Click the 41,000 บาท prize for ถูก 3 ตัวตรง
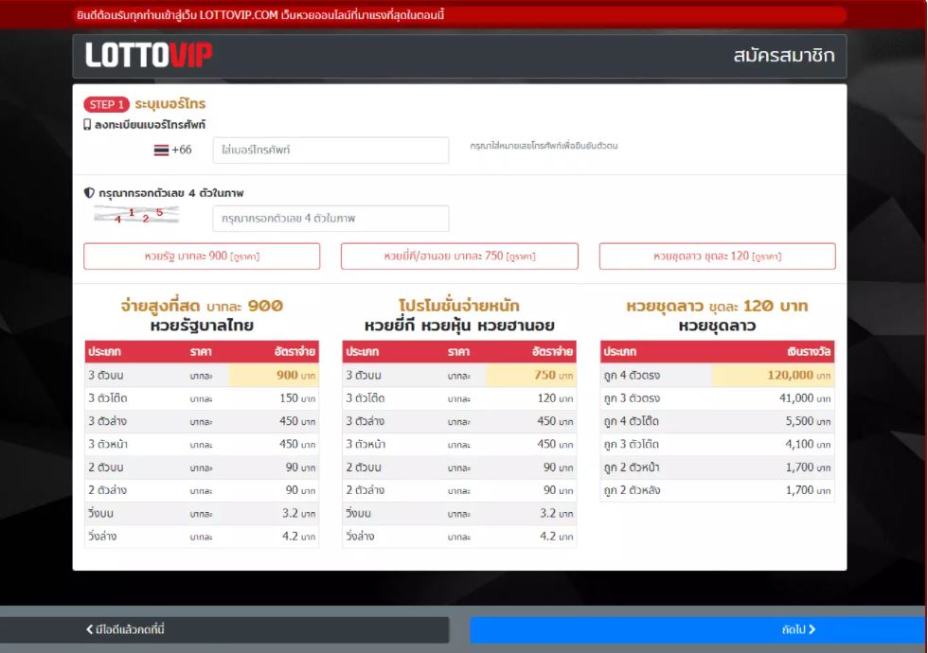 [805, 398]
